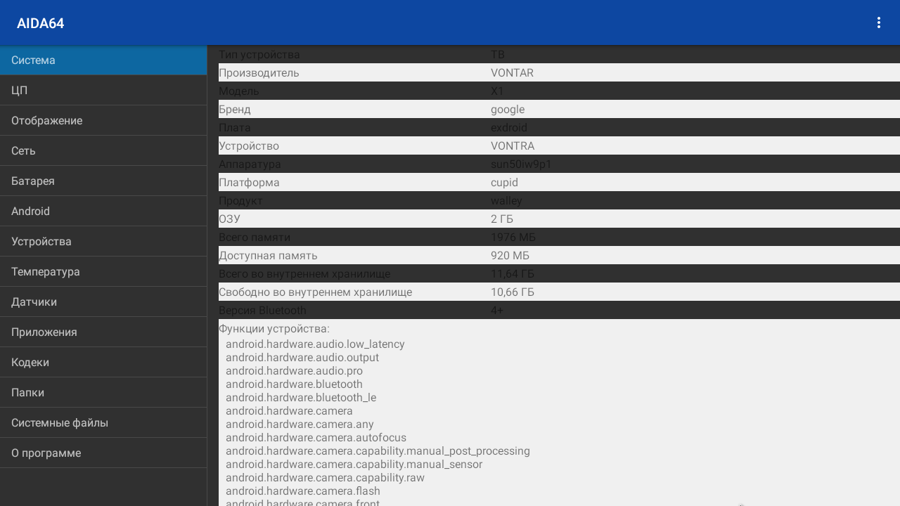900x506 pixels.
Task: Switch to the Отображение section
Action: 103,121
